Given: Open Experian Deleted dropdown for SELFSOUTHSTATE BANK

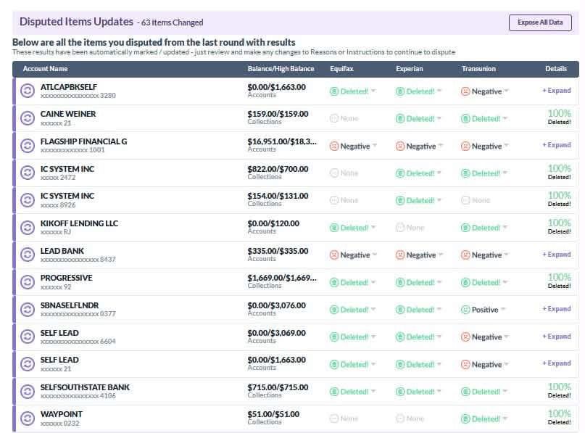Looking at the screenshot, I should tap(418, 392).
